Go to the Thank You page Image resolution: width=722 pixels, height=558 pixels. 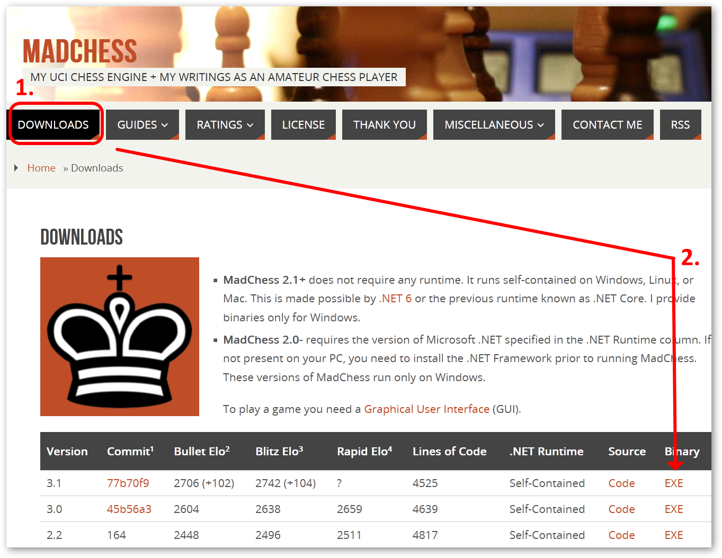pyautogui.click(x=384, y=125)
